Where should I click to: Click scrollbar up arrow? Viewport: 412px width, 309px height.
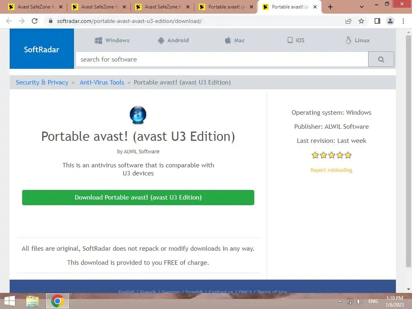pos(408,32)
